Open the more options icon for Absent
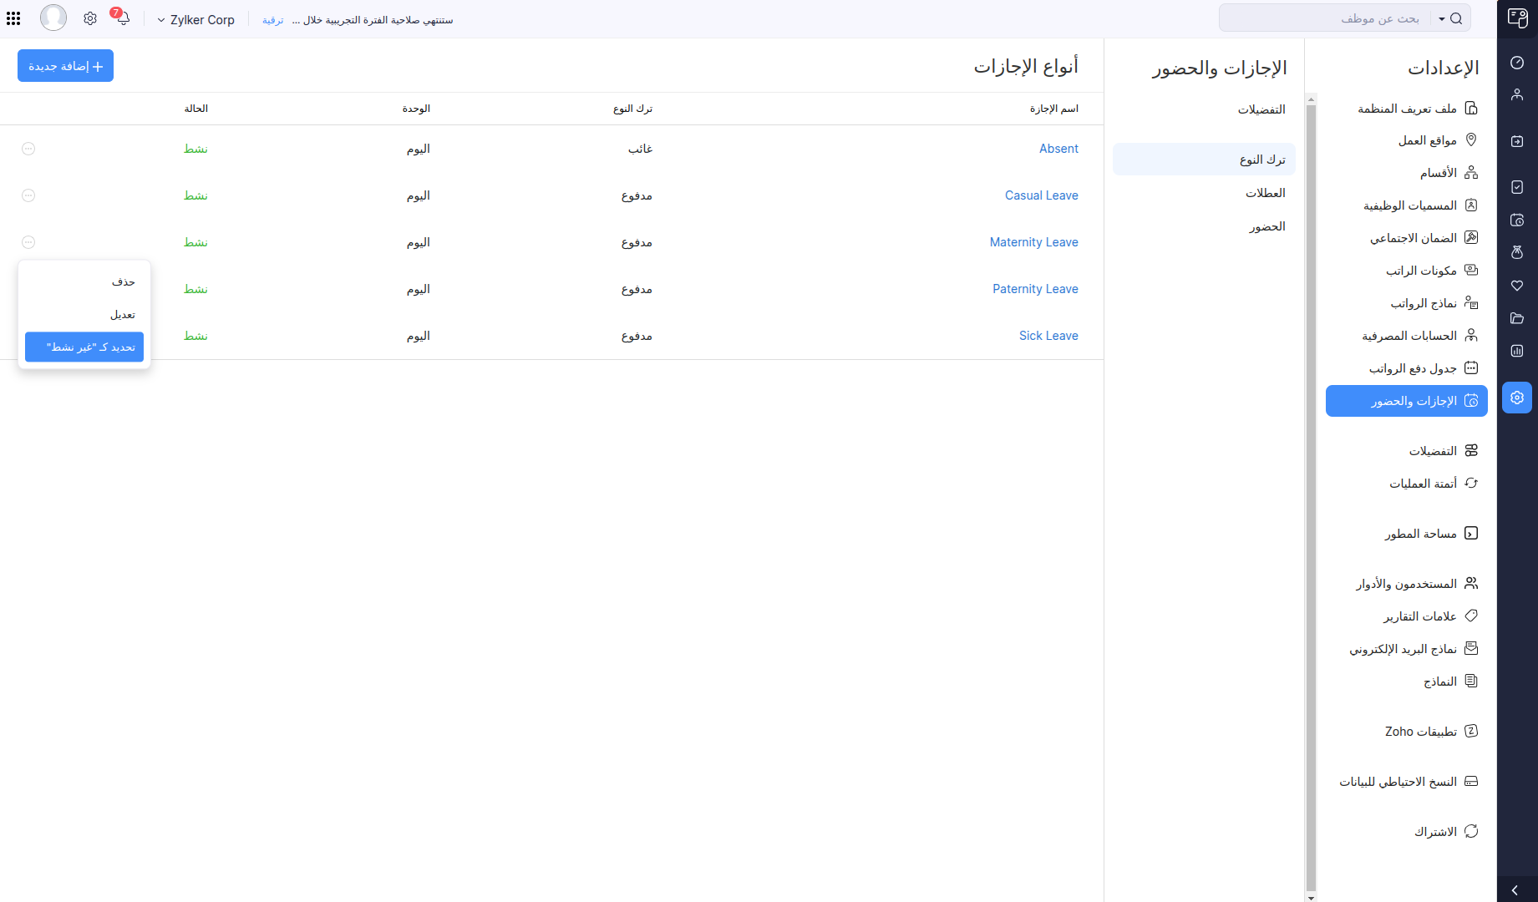This screenshot has height=902, width=1538. click(x=28, y=149)
